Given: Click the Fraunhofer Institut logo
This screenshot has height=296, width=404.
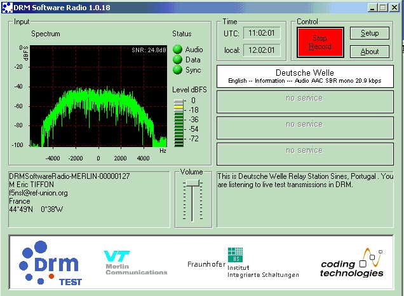Looking at the screenshot, I should (243, 263).
